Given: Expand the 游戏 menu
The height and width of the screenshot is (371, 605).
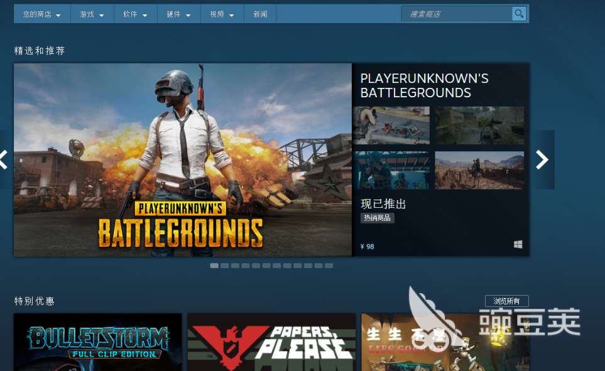Looking at the screenshot, I should (92, 14).
